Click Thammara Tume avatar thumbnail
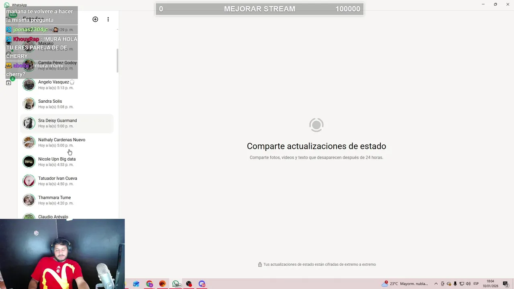 [29, 200]
